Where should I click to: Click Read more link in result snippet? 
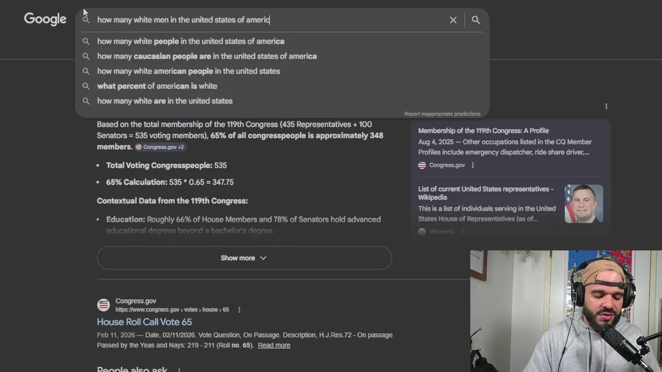[x=274, y=345]
